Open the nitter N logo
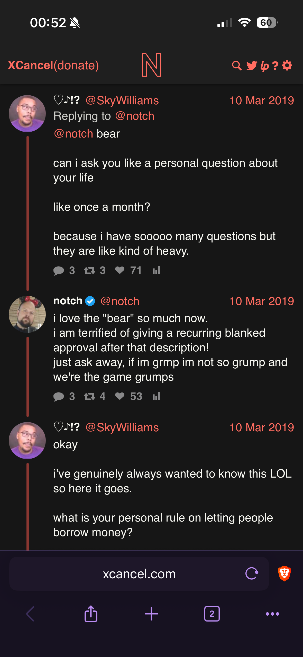The width and height of the screenshot is (303, 657). (152, 65)
